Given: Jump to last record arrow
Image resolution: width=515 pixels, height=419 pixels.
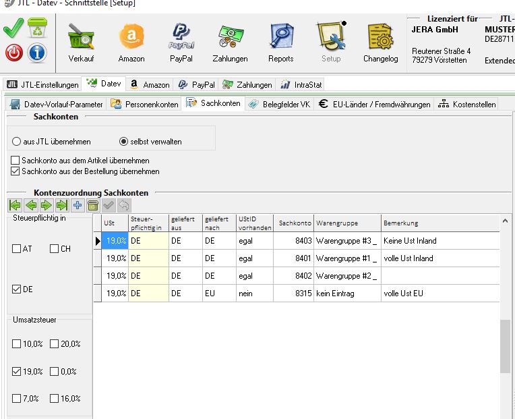Looking at the screenshot, I should click(62, 205).
